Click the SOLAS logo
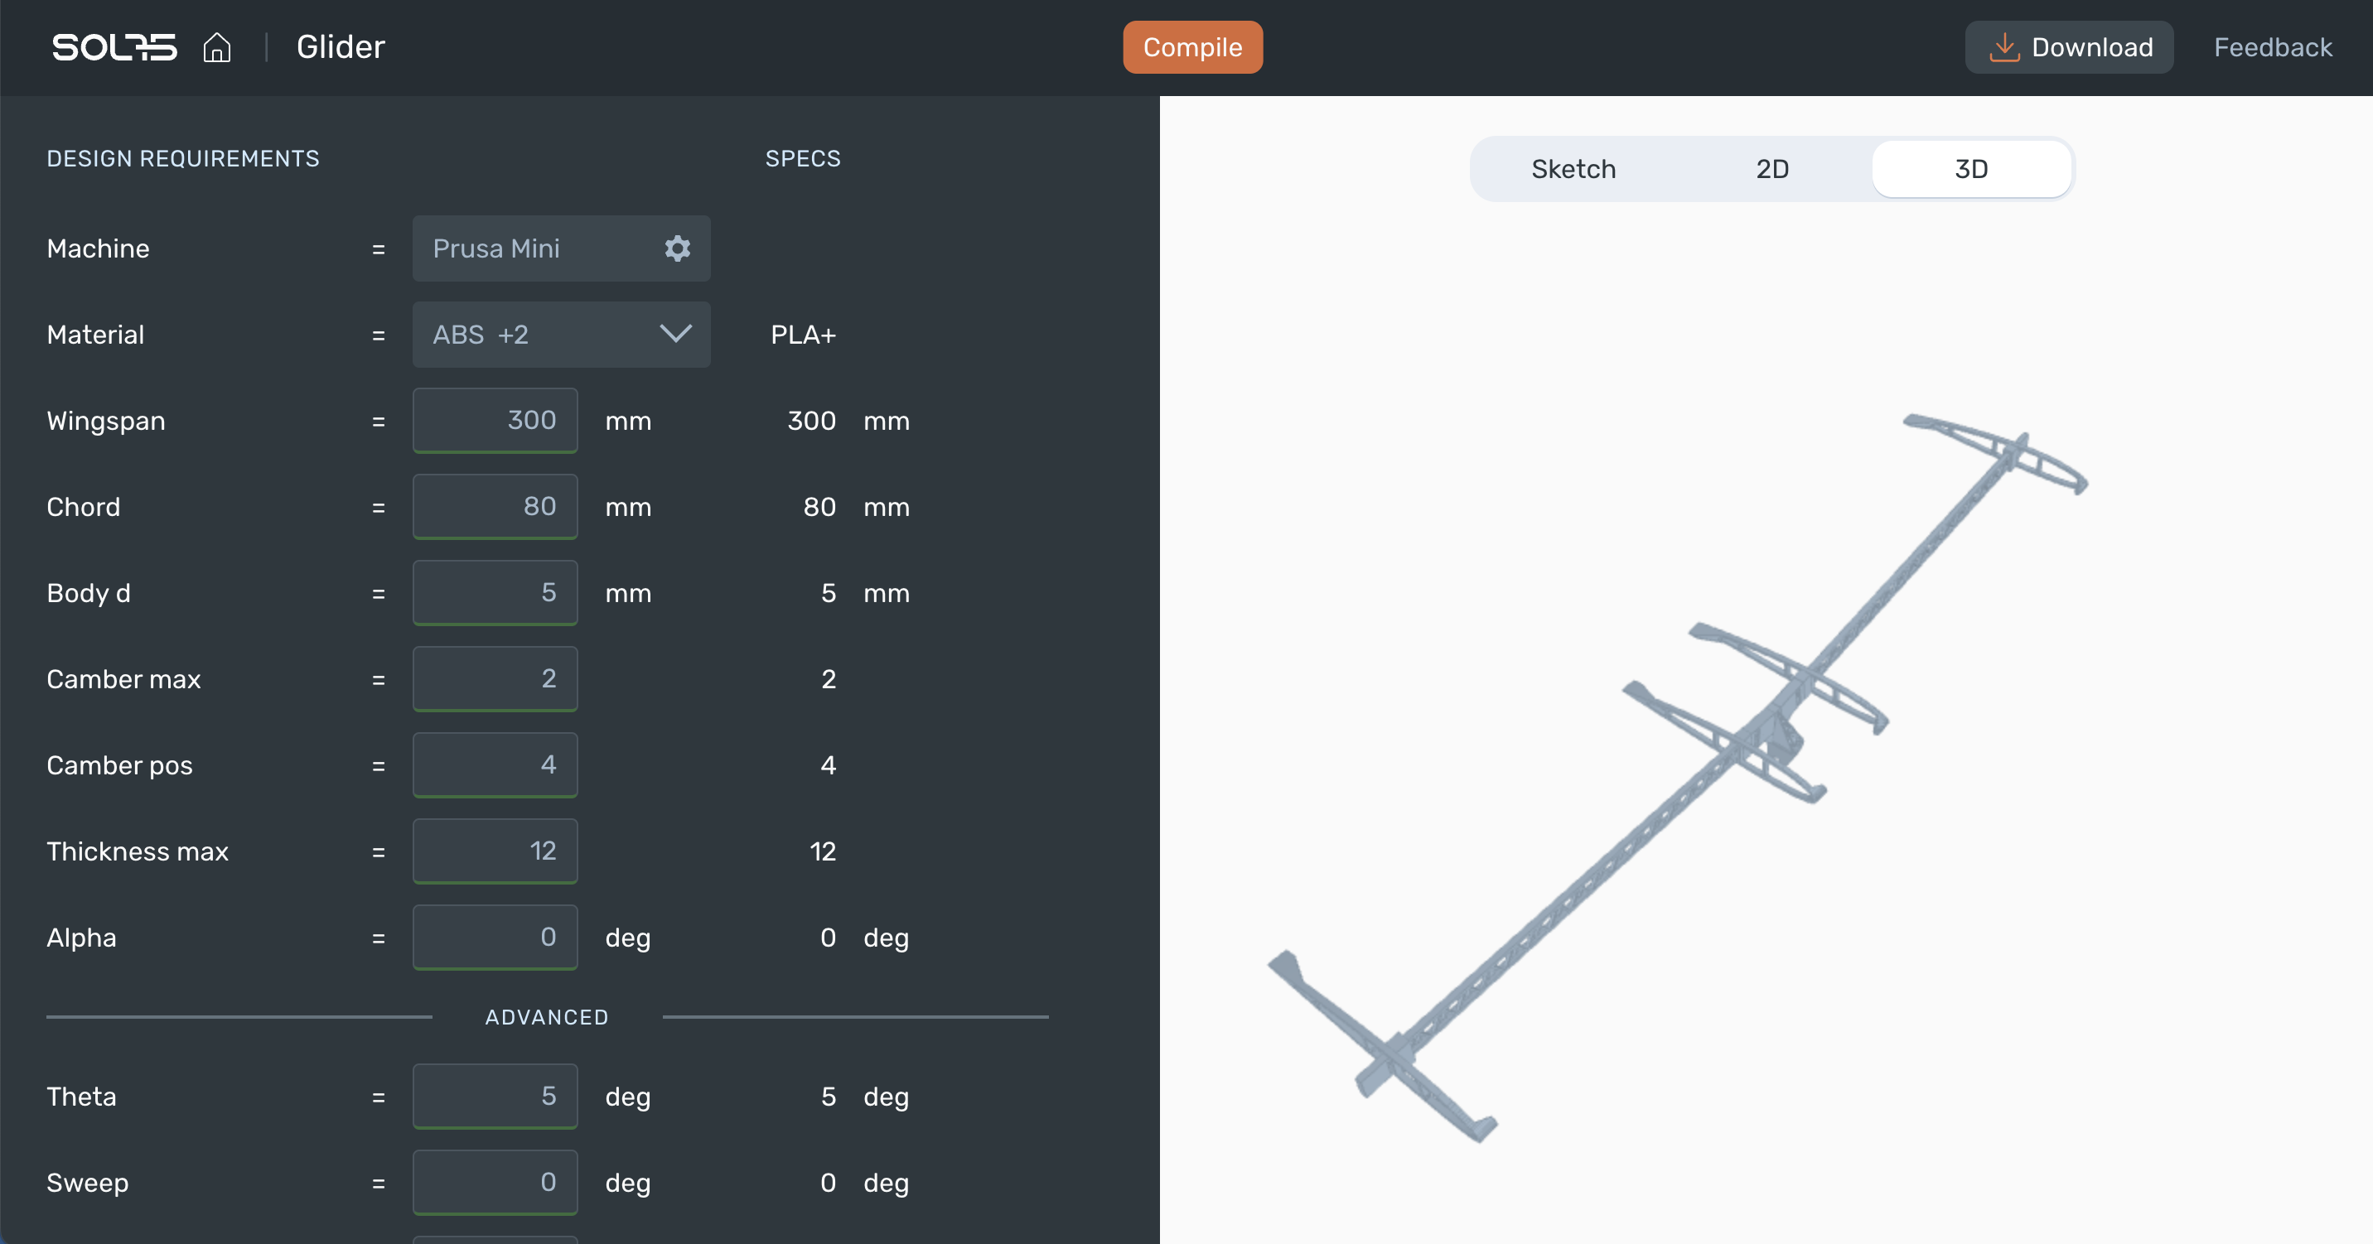2373x1244 pixels. (114, 47)
